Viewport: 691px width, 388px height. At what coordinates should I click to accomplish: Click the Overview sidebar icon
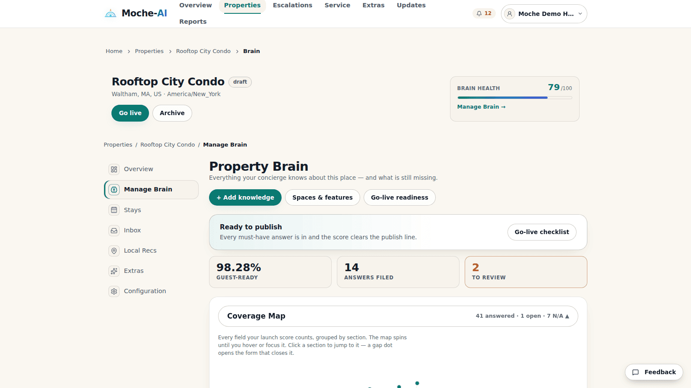pyautogui.click(x=114, y=169)
